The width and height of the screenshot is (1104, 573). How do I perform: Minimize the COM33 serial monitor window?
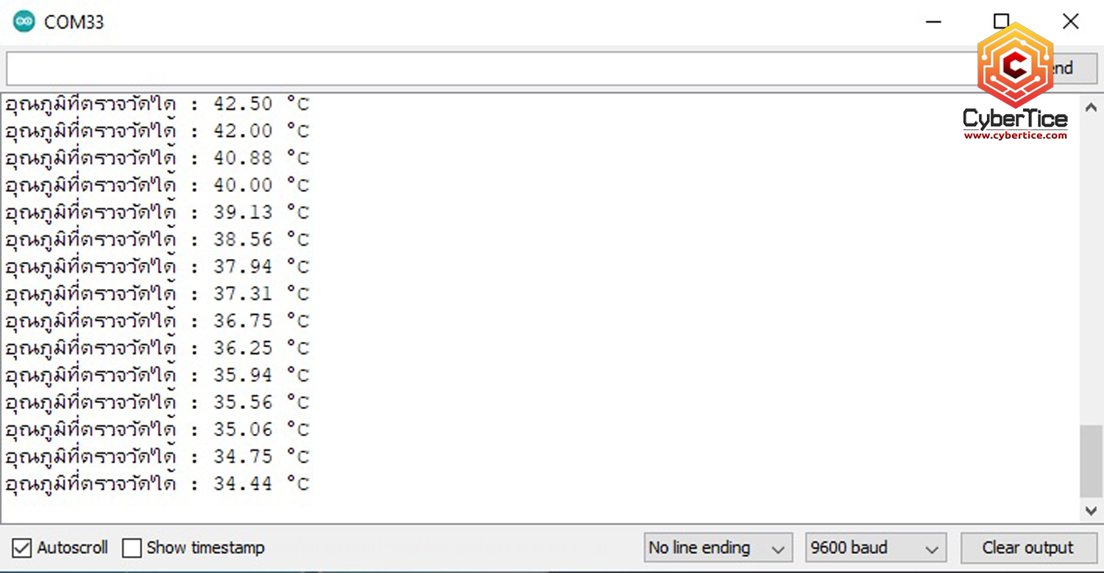point(933,22)
